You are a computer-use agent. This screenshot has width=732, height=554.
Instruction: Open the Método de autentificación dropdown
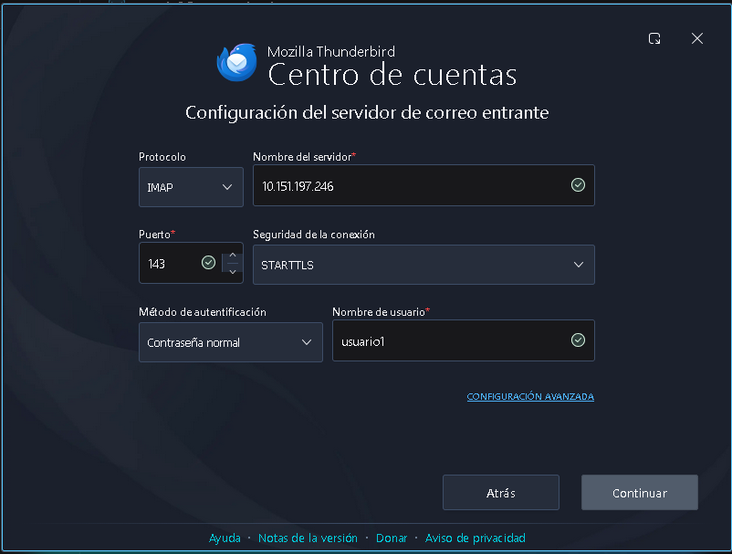(231, 342)
